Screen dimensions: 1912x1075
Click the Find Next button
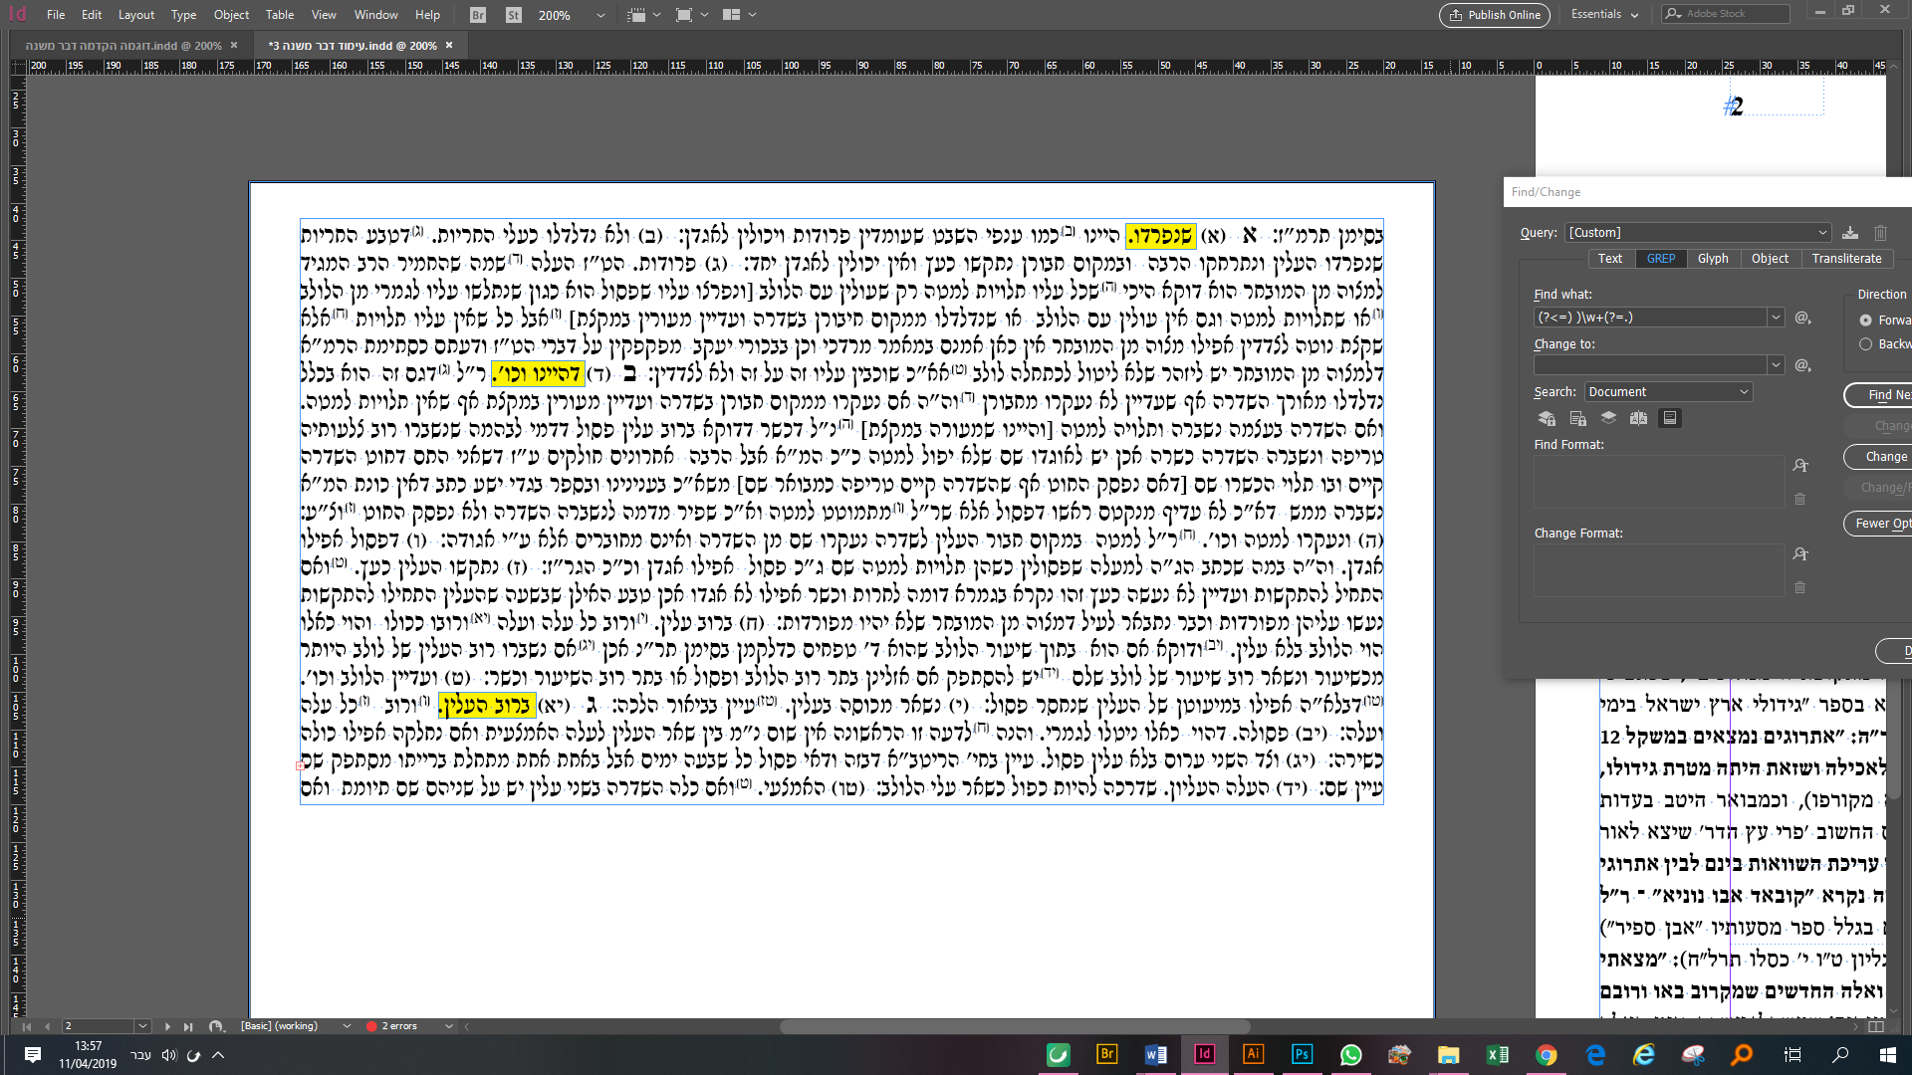[x=1882, y=395]
